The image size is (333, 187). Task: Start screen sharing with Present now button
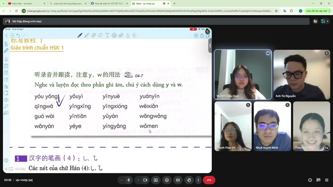click(x=156, y=180)
